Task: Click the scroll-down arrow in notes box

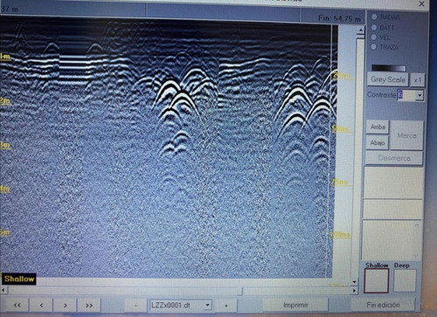Action: coord(416,255)
